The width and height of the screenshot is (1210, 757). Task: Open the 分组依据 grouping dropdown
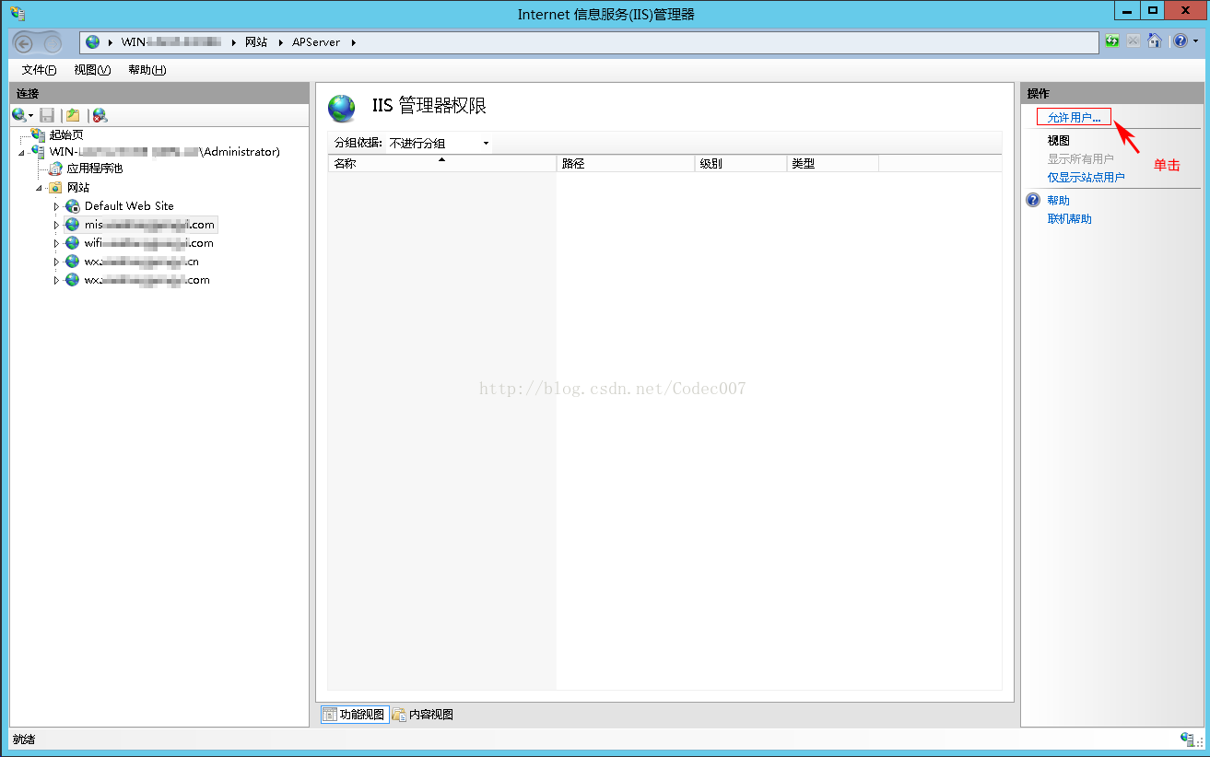[x=439, y=144]
